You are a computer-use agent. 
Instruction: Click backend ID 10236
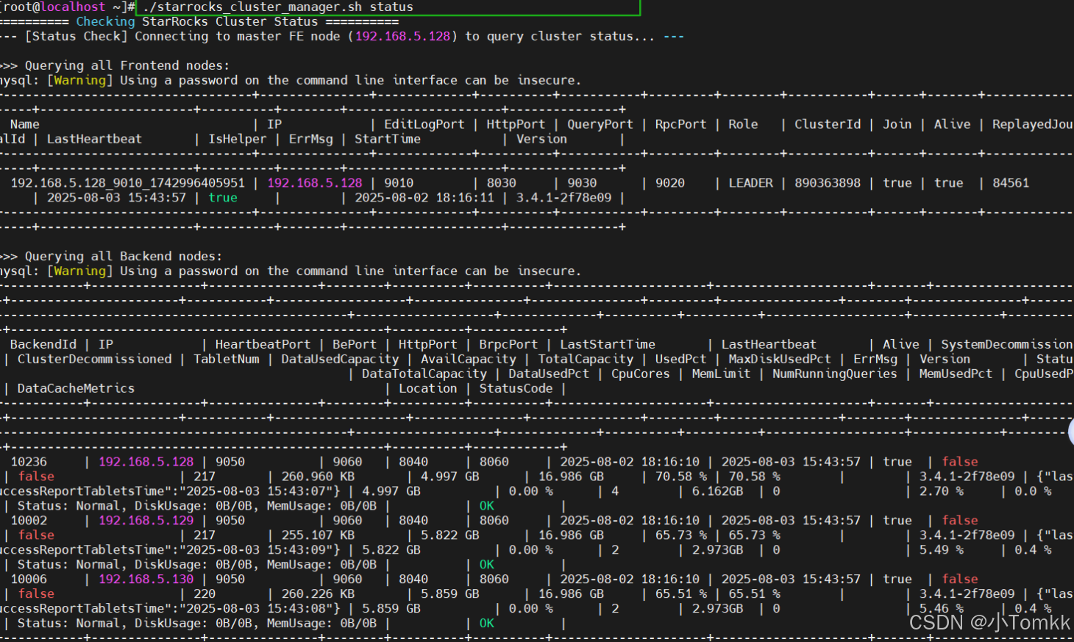coord(29,463)
